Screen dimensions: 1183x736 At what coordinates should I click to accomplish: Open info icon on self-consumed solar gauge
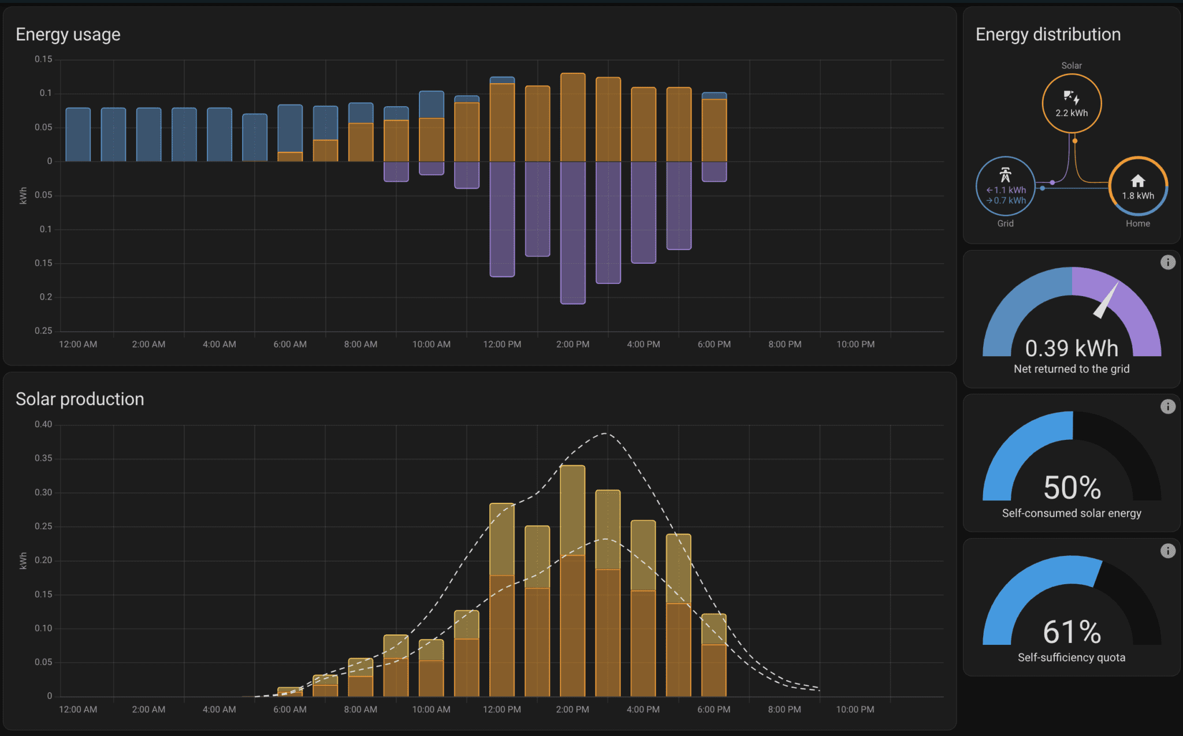coord(1167,407)
